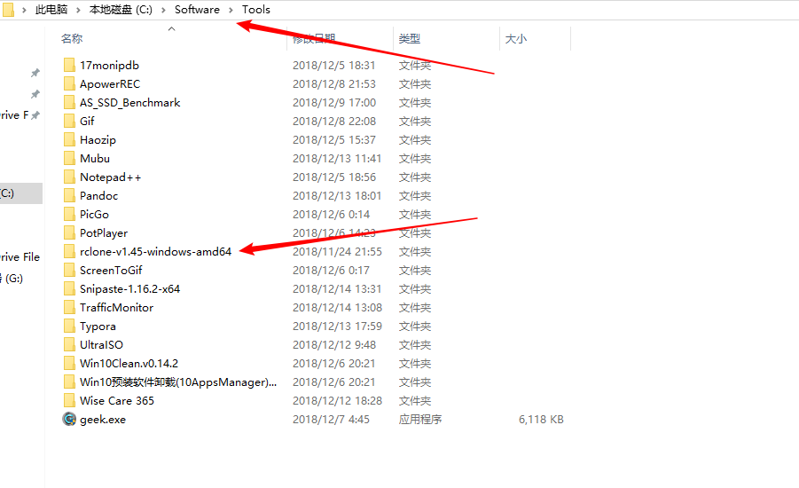Viewport: 799px width, 488px height.
Task: Select the geek.exe file name
Action: (103, 419)
